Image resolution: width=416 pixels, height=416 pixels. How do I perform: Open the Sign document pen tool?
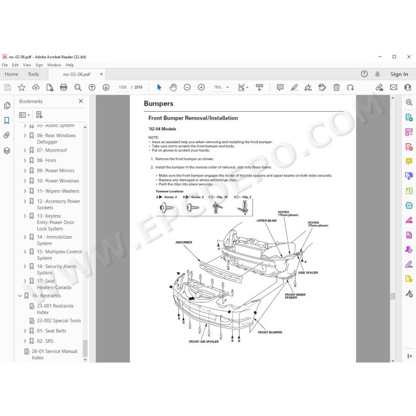pyautogui.click(x=308, y=87)
